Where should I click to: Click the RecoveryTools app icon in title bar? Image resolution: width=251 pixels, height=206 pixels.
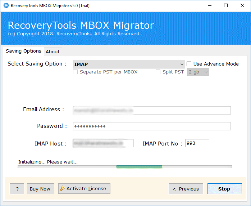pos(6,6)
